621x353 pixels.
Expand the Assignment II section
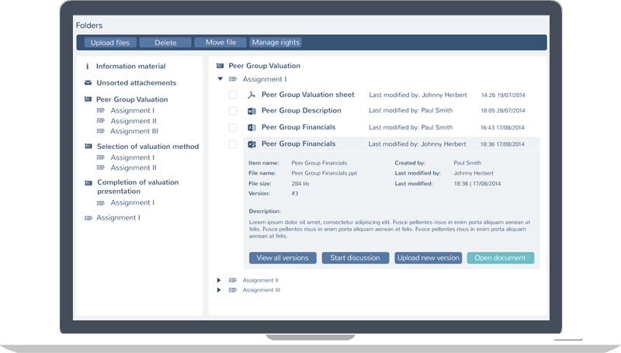[220, 280]
